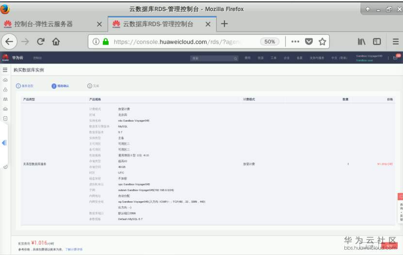
Task: Bookmark this page with the star icon
Action: [x=322, y=42]
